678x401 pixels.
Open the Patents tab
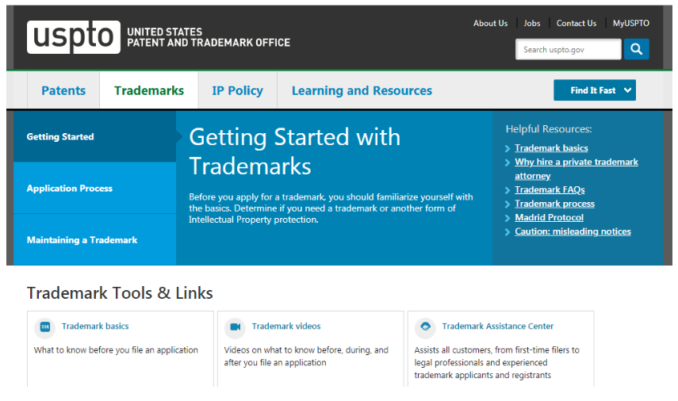pyautogui.click(x=63, y=90)
